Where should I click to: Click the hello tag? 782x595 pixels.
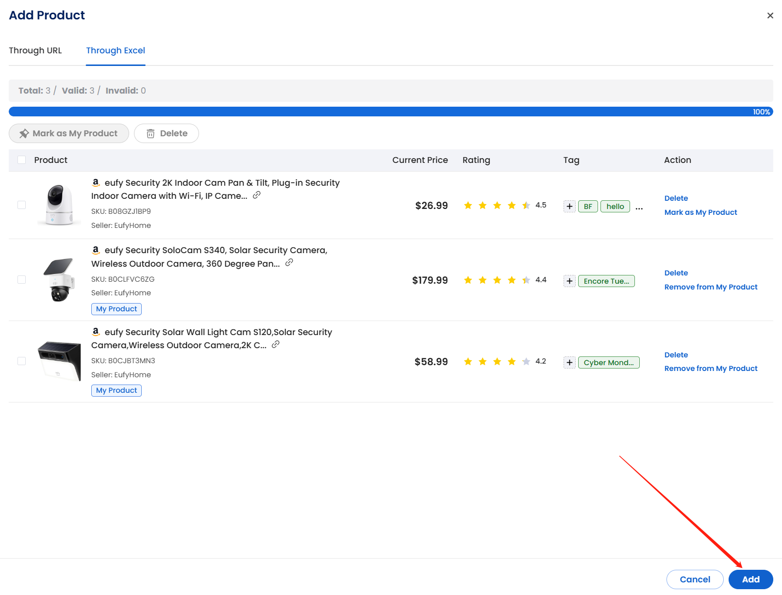point(615,206)
